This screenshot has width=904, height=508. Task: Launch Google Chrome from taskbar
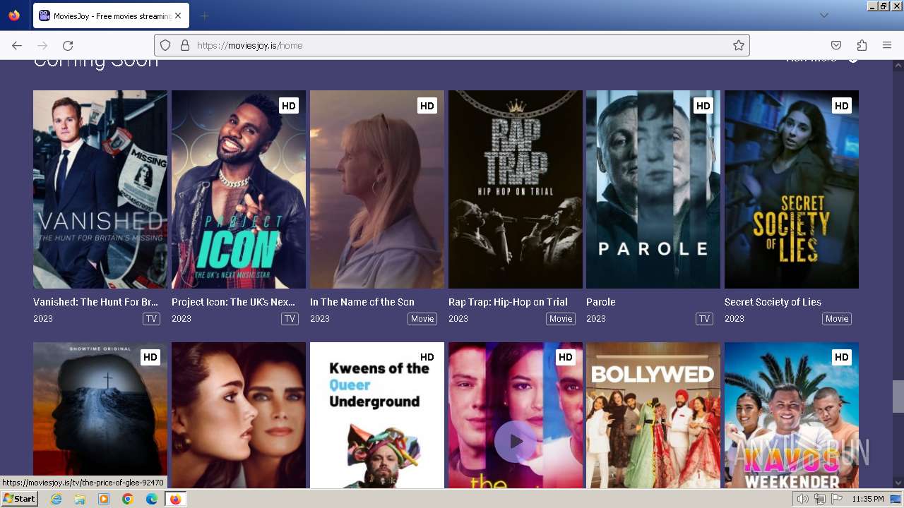128,499
